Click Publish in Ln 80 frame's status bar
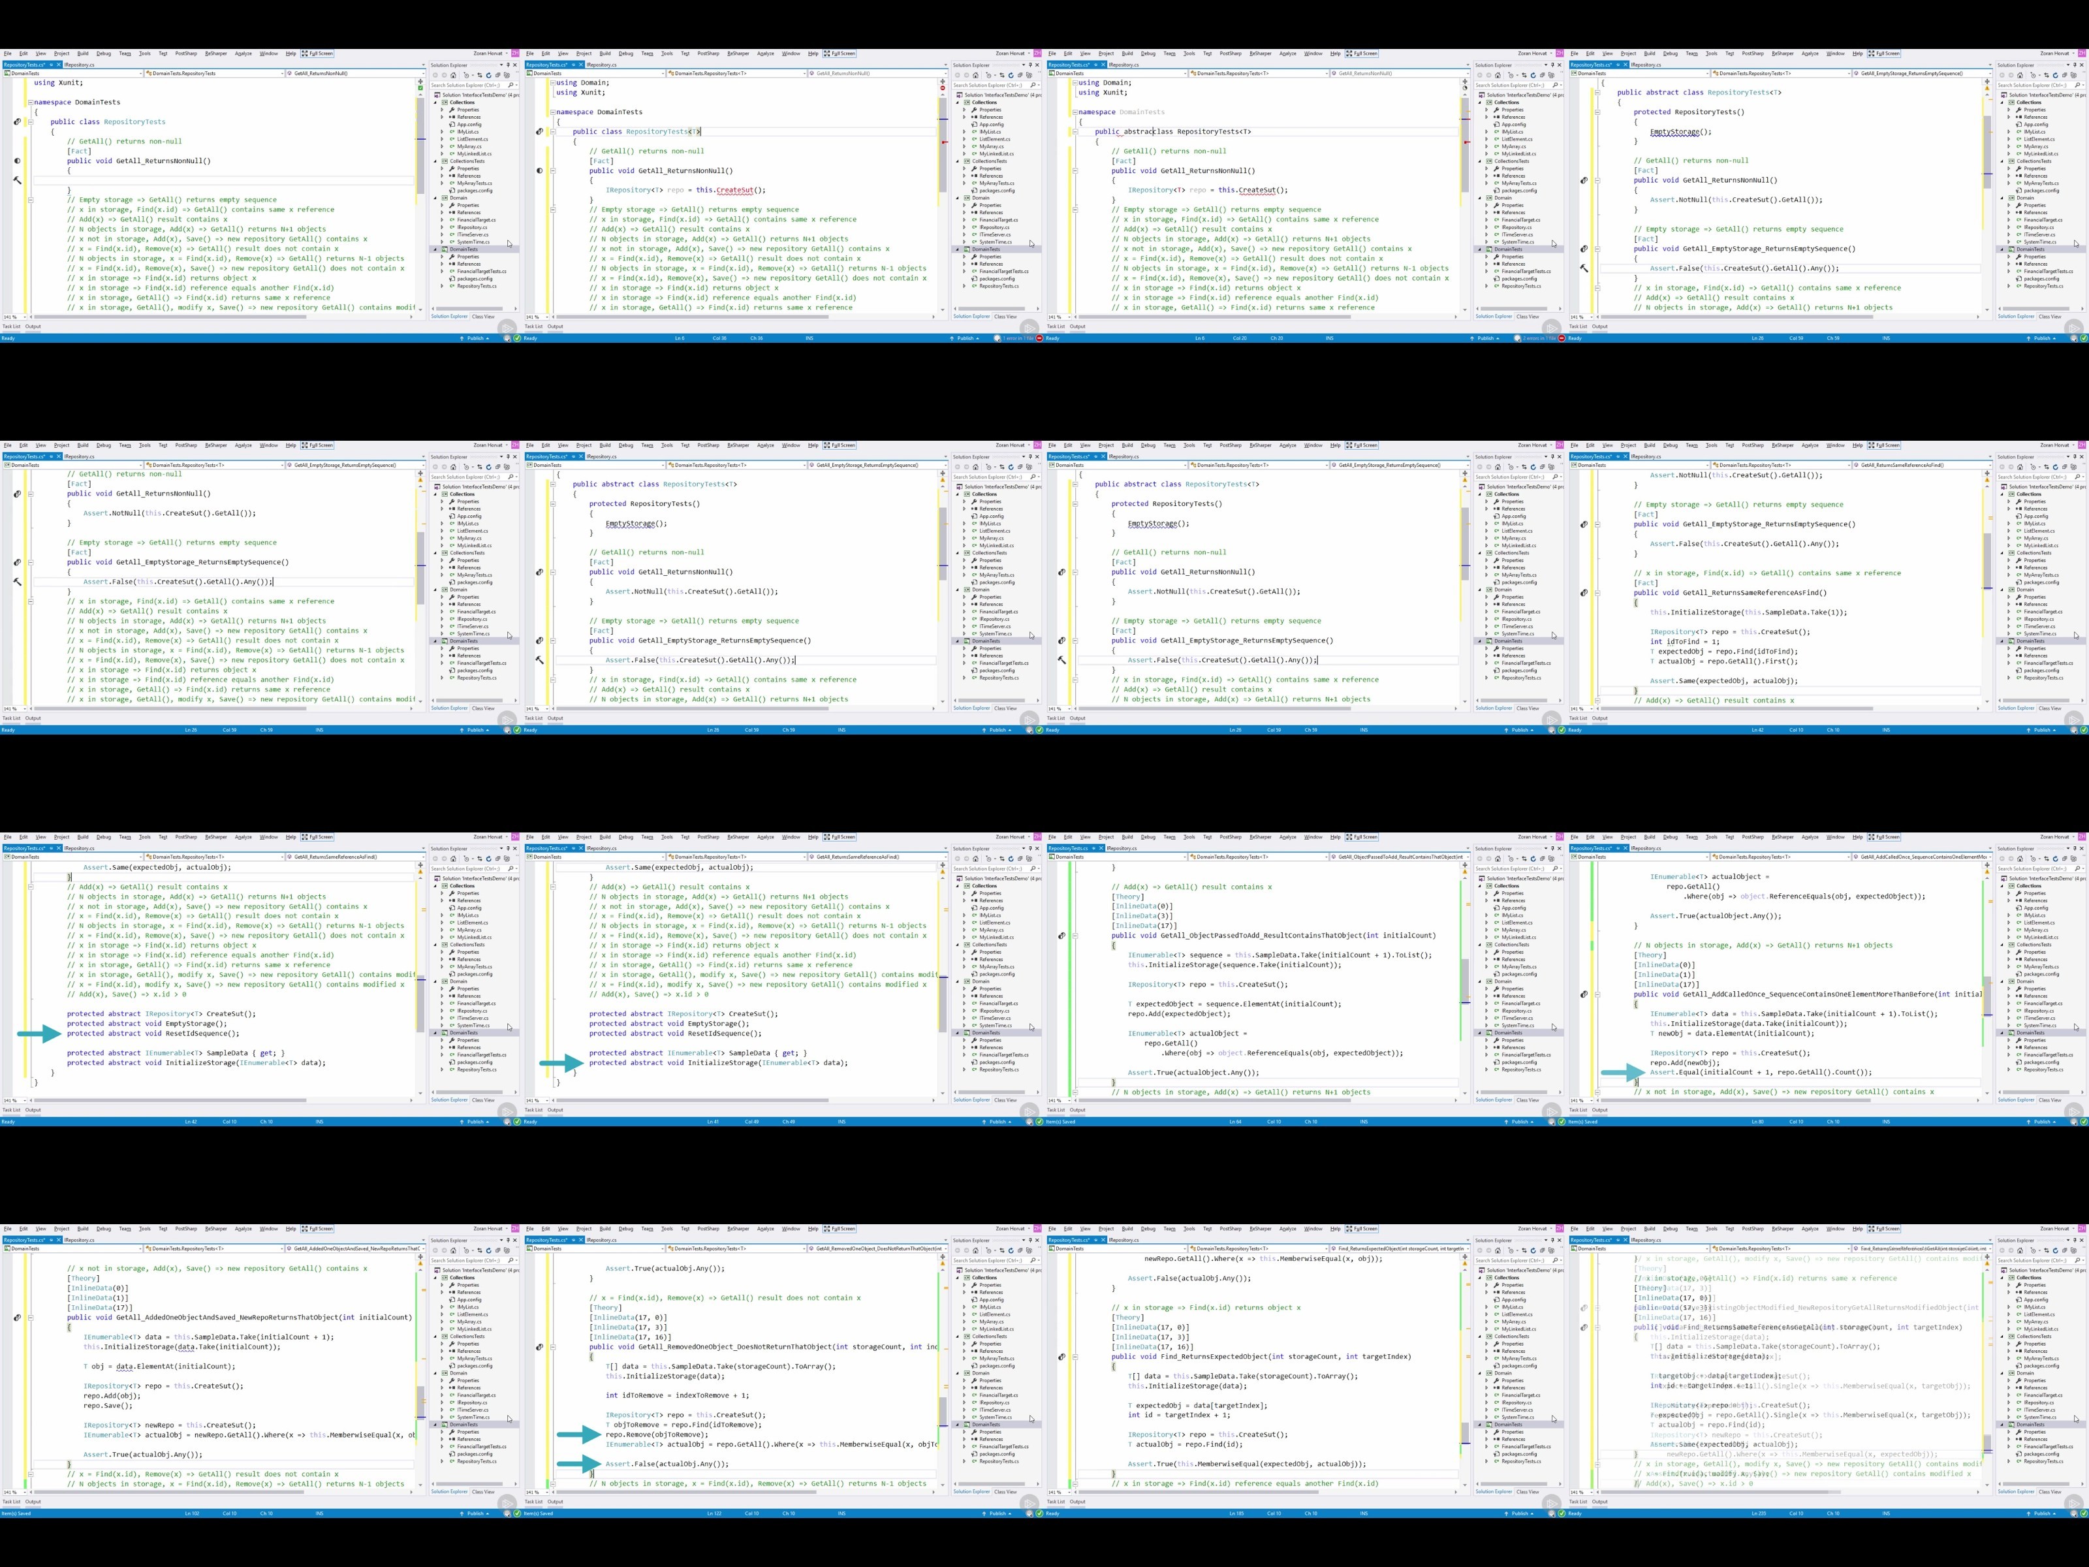2089x1567 pixels. point(2042,1121)
